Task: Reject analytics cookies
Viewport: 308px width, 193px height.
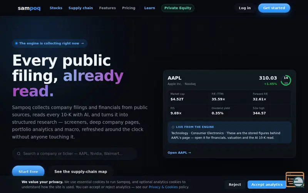Action: coord(235,185)
